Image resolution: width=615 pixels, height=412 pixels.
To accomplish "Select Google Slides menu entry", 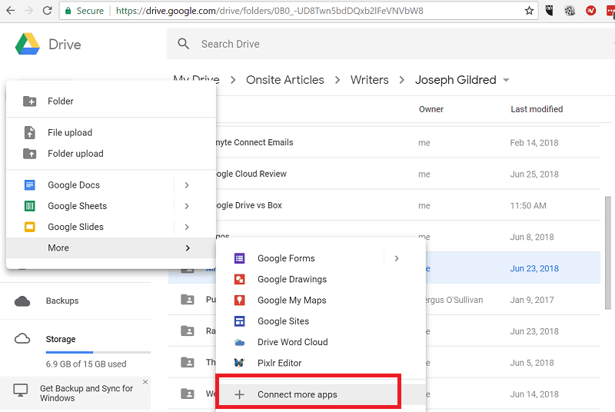I will 111,227.
